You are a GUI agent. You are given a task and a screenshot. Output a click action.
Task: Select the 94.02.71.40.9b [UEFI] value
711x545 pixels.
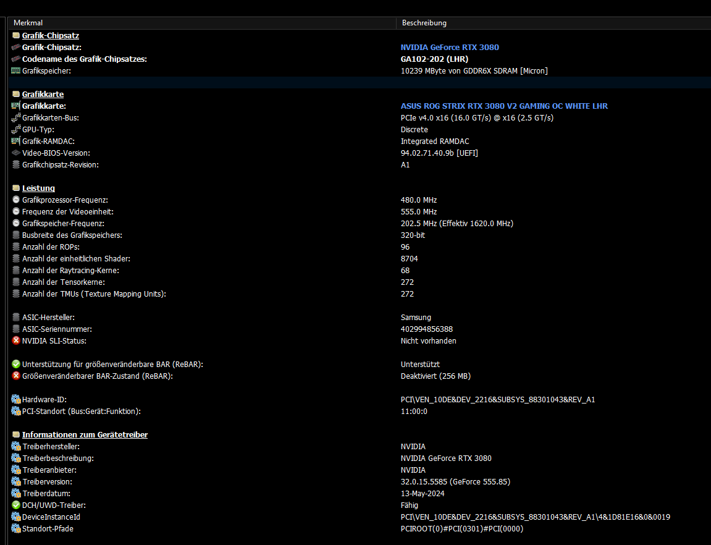[439, 153]
